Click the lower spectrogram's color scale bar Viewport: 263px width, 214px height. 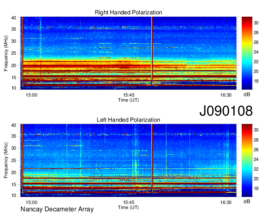tap(247, 160)
